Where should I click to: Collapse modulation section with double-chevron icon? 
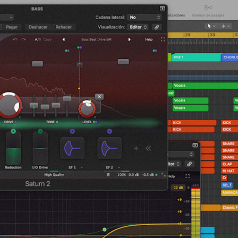point(148,148)
